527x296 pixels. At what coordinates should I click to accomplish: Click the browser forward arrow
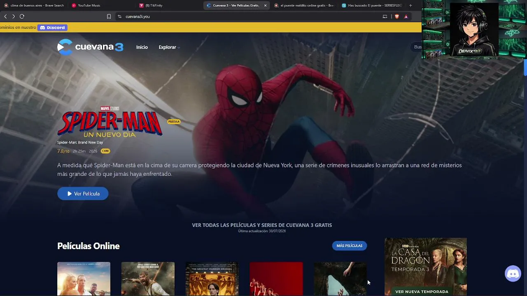click(14, 16)
